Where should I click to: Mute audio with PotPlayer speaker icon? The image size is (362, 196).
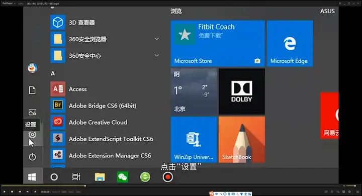(x=344, y=185)
